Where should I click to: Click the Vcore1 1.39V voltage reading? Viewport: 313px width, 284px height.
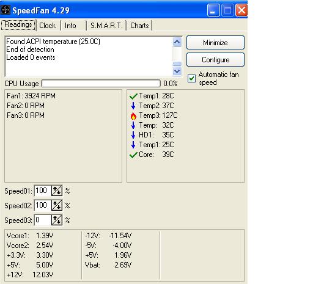pos(30,236)
